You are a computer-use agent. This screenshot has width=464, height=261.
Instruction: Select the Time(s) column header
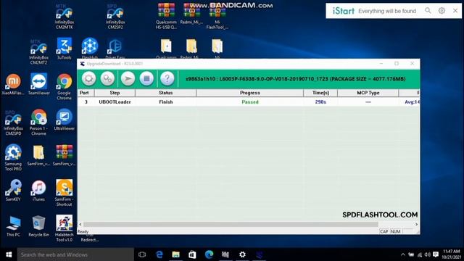pos(320,93)
